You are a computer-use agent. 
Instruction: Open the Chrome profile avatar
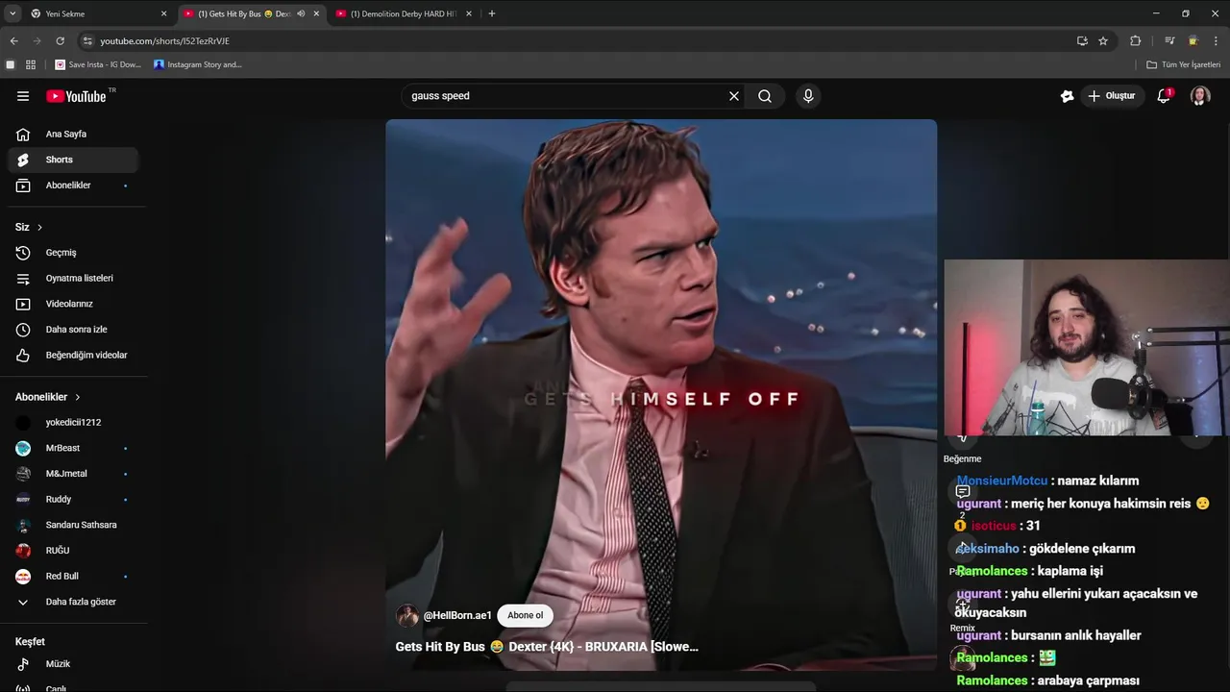coord(1193,41)
